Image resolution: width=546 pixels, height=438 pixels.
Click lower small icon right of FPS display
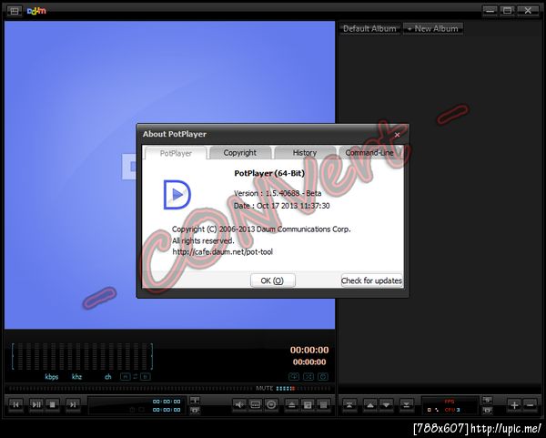click(x=488, y=411)
